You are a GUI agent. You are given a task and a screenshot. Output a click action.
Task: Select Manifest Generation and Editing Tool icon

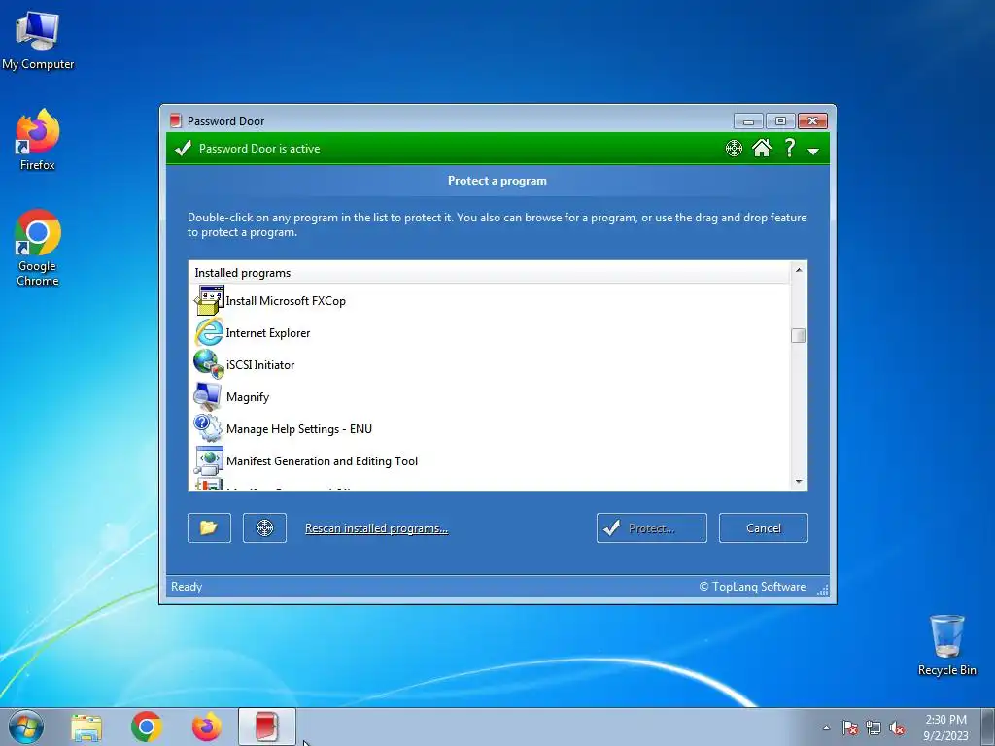[209, 460]
